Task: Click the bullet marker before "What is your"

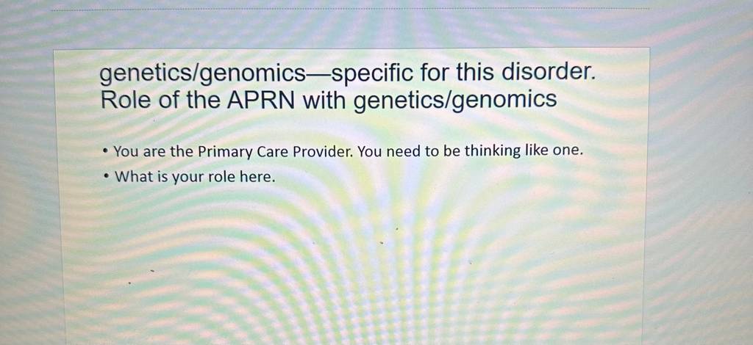Action: [x=106, y=177]
